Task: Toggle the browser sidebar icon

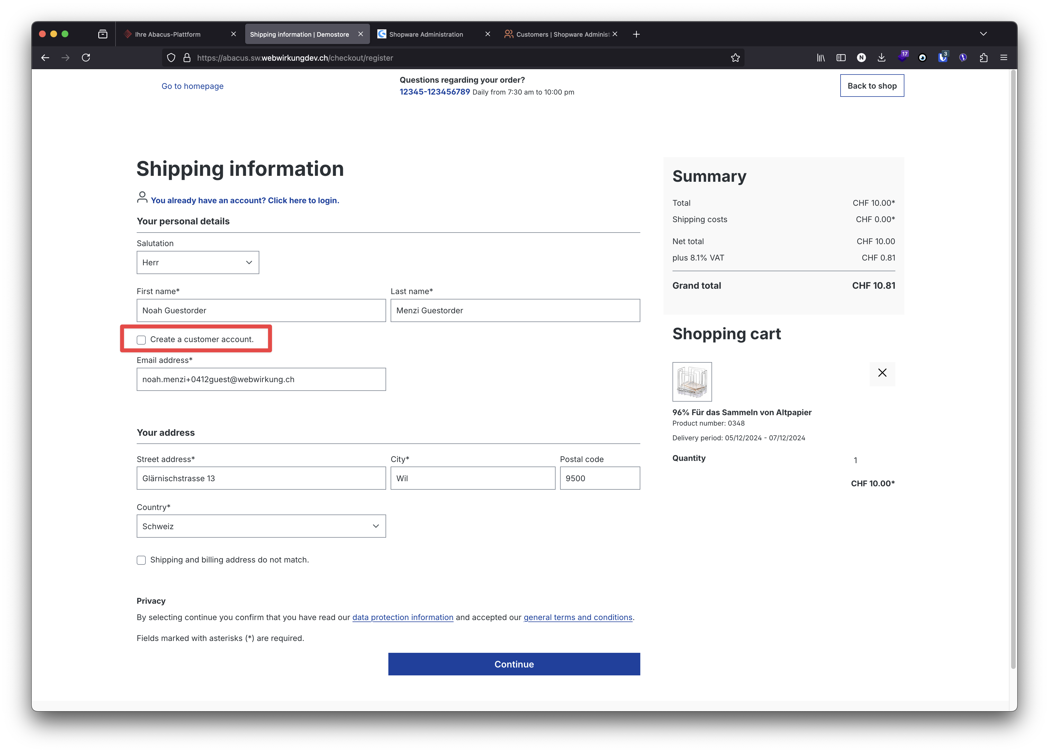Action: 841,57
